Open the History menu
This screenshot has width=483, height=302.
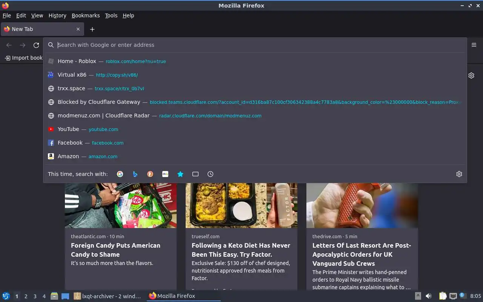[x=57, y=15]
